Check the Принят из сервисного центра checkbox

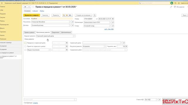(25, 46)
